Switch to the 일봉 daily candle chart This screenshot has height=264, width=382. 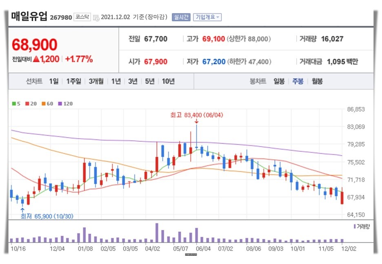[279, 81]
